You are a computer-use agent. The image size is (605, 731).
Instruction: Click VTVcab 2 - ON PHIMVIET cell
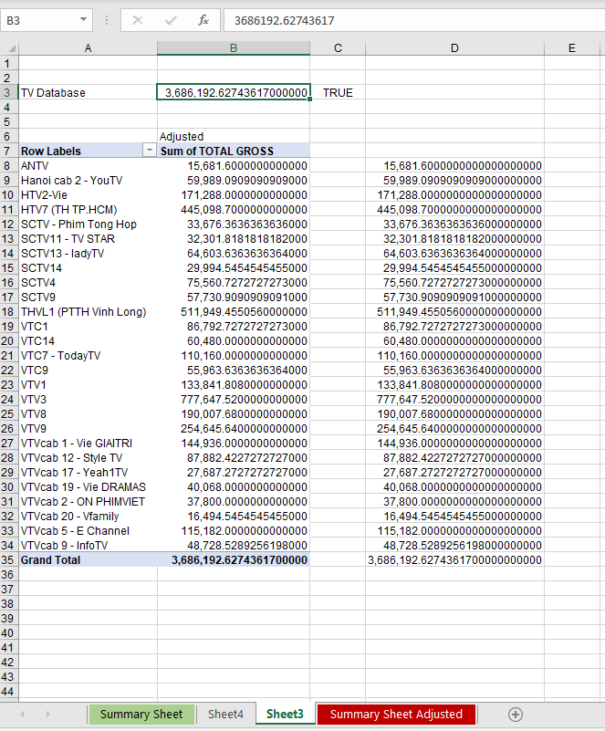88,501
